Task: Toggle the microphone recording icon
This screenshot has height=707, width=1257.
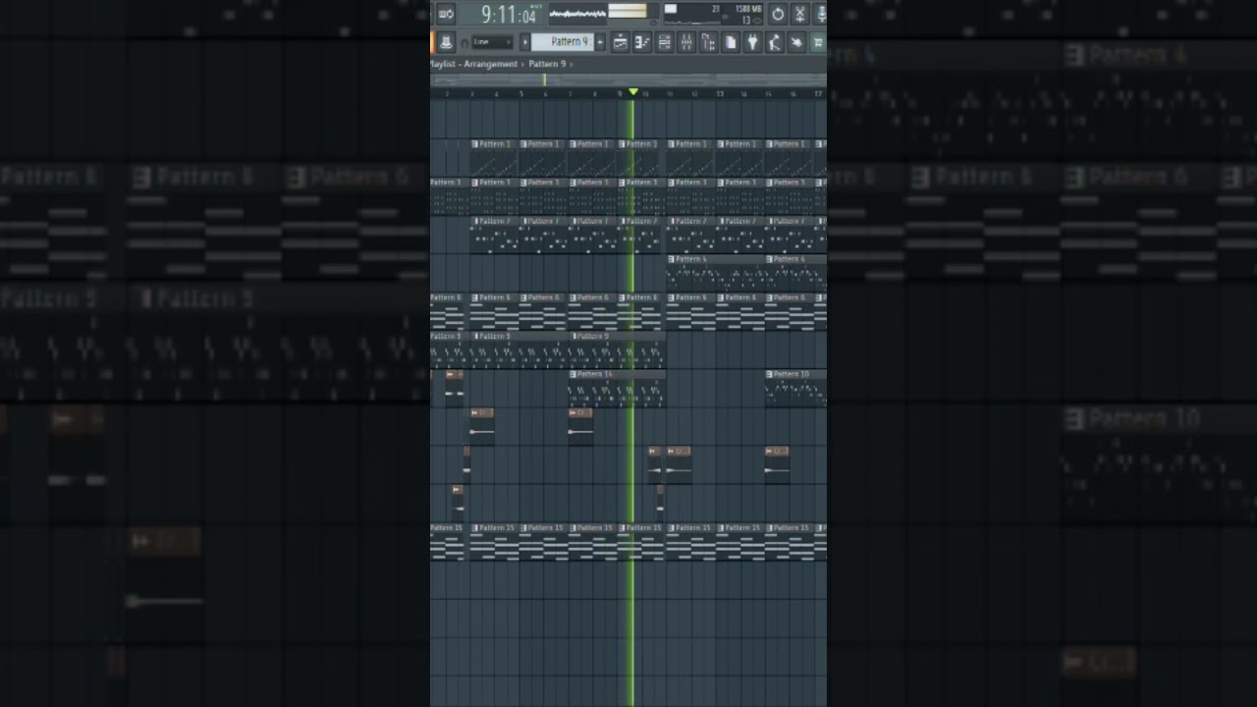Action: point(820,14)
